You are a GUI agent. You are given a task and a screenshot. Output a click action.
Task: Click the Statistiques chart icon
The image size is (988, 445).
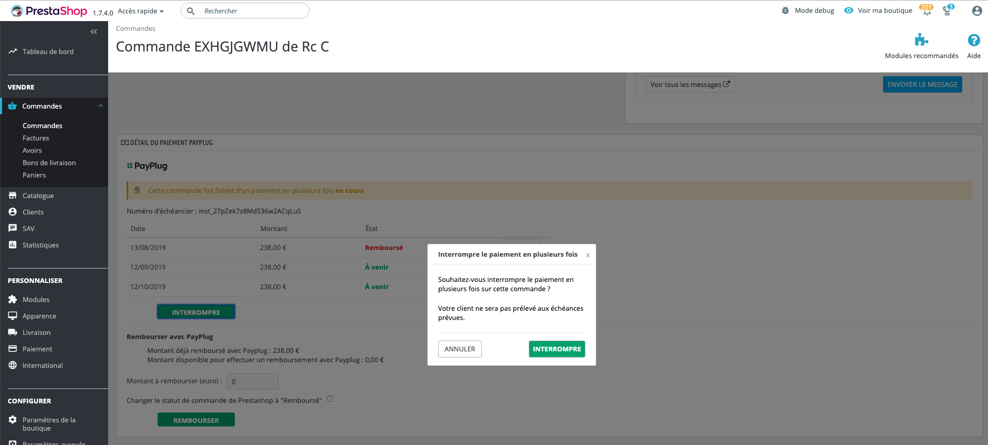tap(13, 245)
